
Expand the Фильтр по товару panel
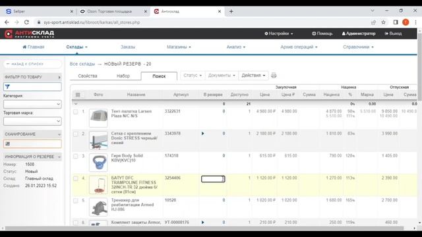(59, 77)
